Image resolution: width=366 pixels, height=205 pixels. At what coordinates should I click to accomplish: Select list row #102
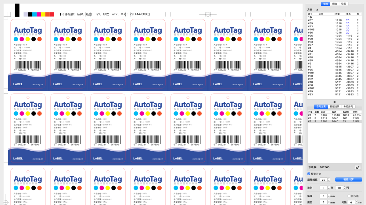(x=335, y=88)
